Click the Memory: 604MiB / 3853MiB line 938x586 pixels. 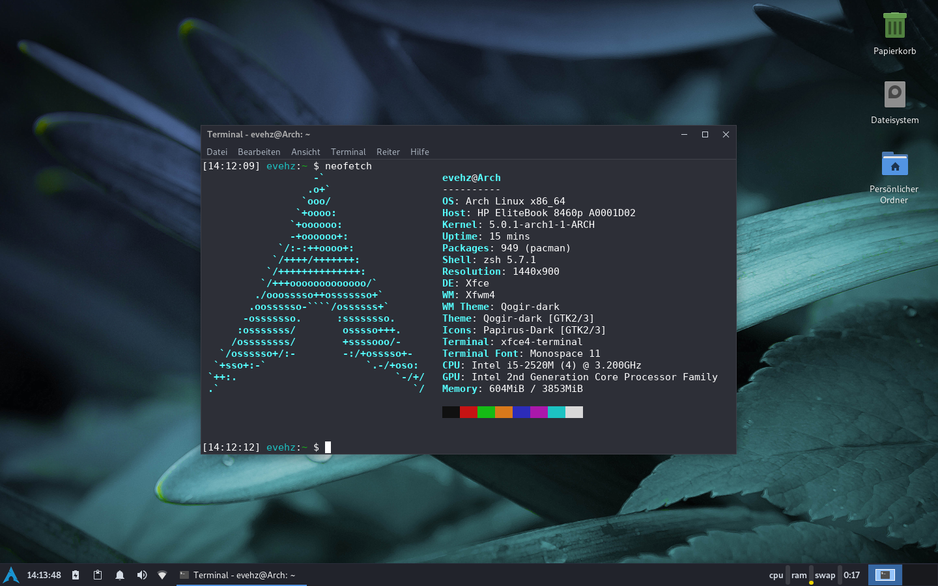pos(513,389)
